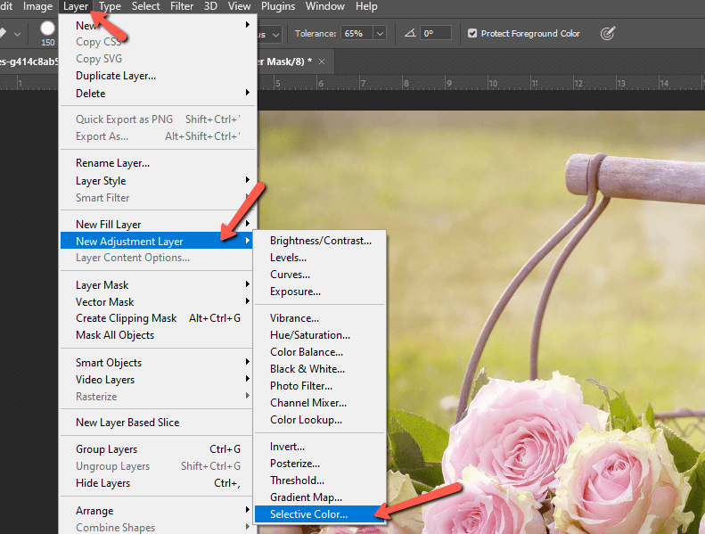
Task: Choose Color Balance... adjustment
Action: click(x=320, y=352)
